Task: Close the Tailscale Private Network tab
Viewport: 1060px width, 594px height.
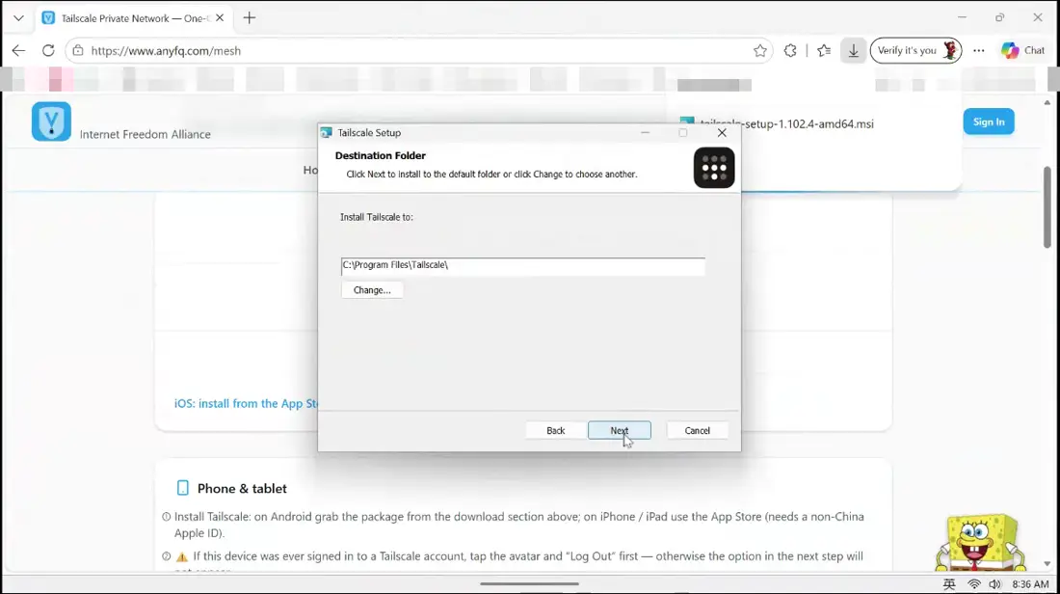Action: [x=220, y=18]
